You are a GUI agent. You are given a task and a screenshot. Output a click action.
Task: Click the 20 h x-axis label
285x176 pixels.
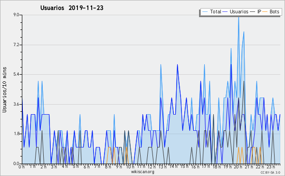237,166
